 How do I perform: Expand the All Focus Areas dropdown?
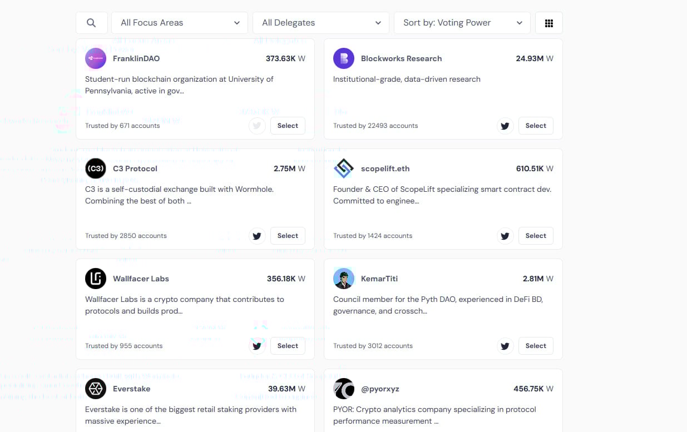coord(180,23)
